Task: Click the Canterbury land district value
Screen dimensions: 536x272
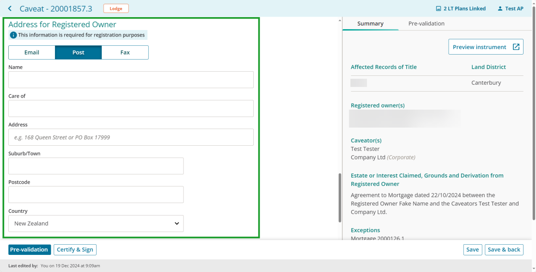Action: [486, 83]
